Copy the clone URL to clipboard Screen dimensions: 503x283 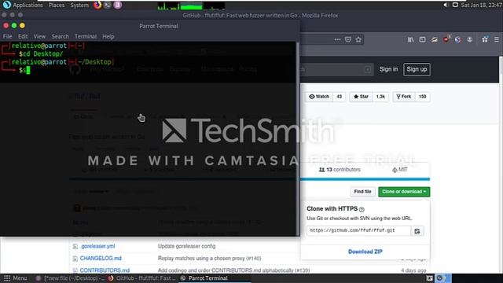tap(417, 231)
